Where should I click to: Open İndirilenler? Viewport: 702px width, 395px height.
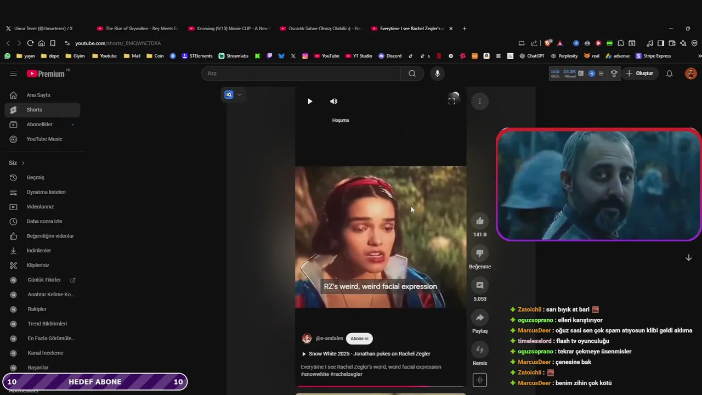pos(42,251)
